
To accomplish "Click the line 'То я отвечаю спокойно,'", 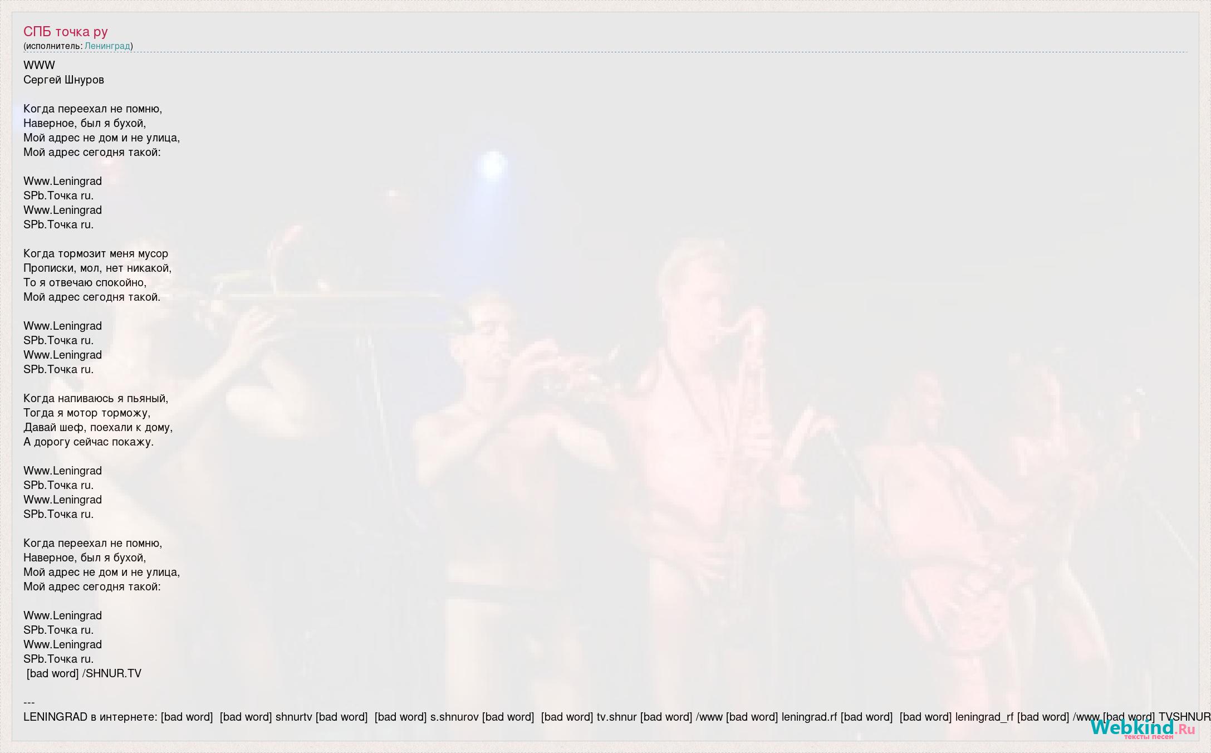I will pyautogui.click(x=85, y=282).
